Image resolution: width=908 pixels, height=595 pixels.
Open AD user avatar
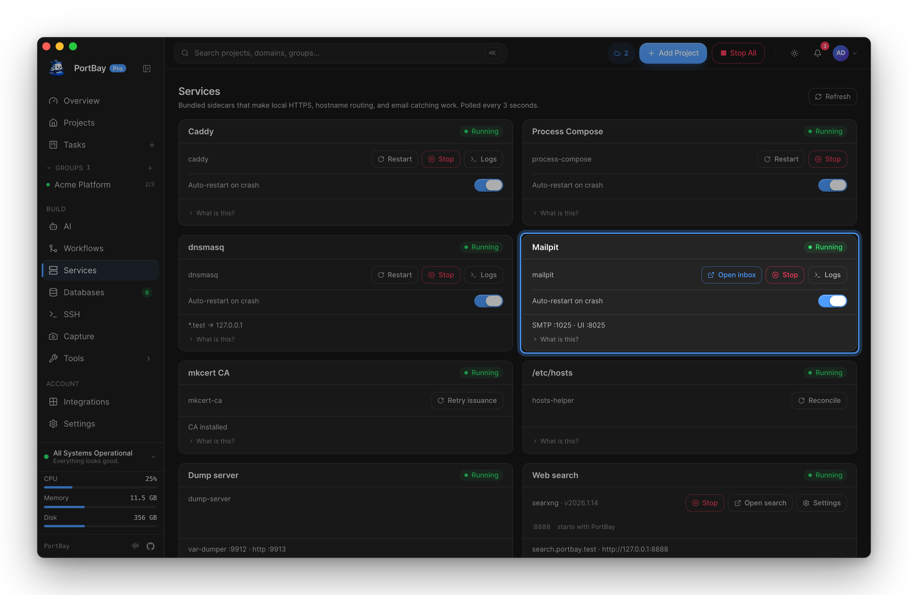[841, 53]
